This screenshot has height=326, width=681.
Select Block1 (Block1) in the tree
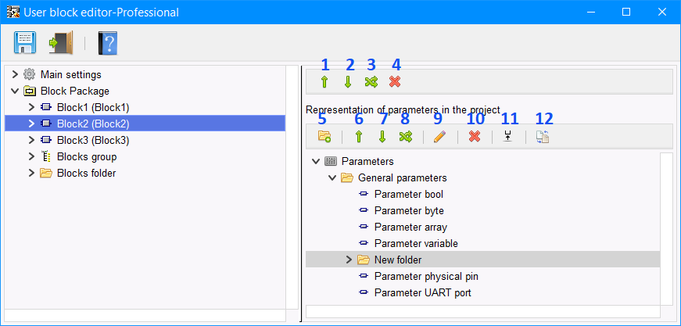point(92,107)
